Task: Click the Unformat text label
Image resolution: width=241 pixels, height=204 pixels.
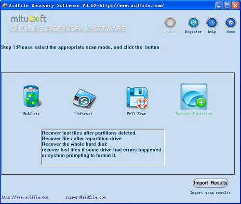Action: pos(84,114)
